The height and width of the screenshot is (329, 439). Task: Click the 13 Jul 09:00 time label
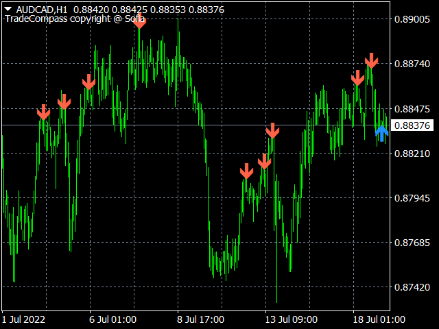(291, 319)
